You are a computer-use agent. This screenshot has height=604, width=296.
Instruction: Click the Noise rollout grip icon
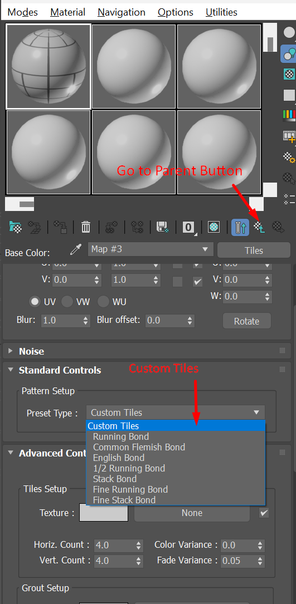[282, 351]
